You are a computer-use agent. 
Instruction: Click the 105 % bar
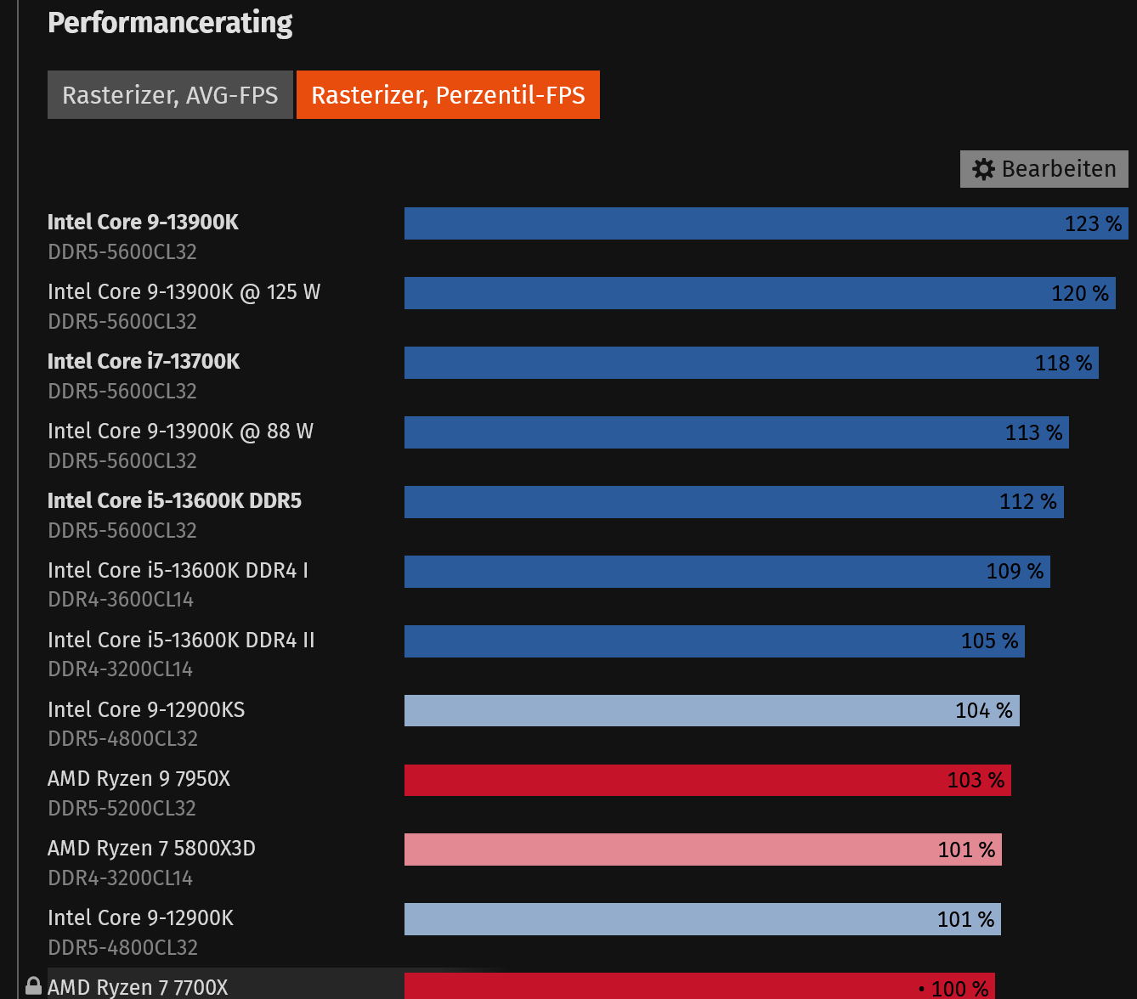pos(715,641)
